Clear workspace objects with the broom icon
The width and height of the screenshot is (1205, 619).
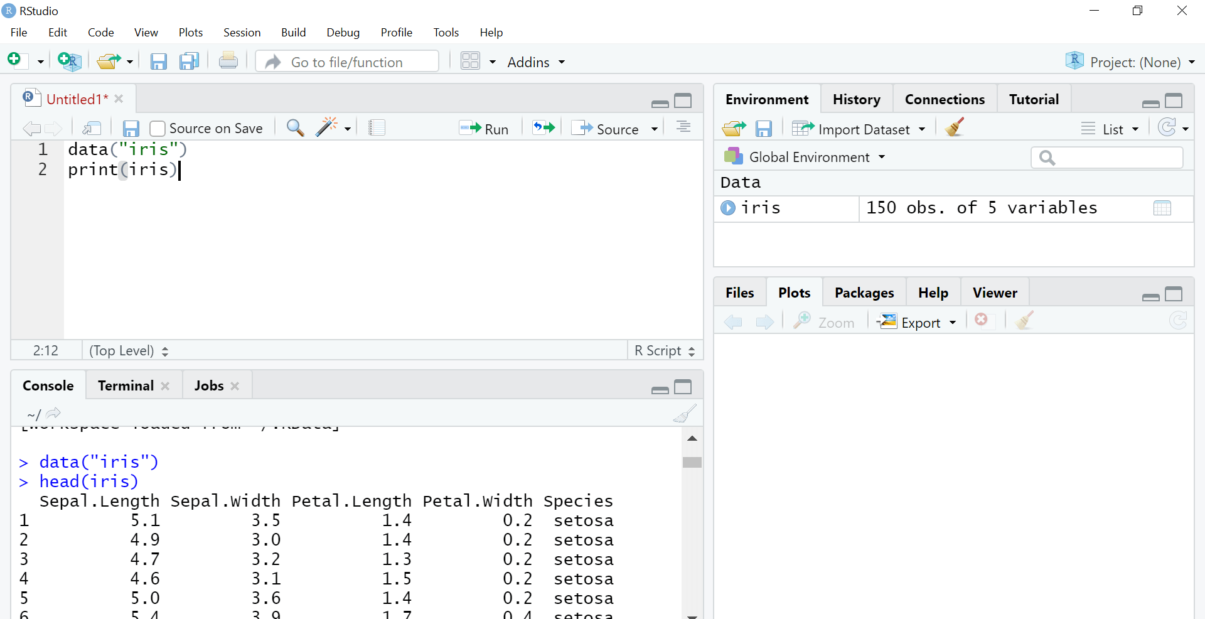pyautogui.click(x=953, y=127)
